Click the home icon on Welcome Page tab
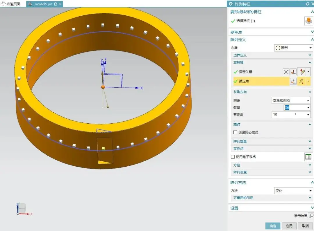Image resolution: width=314 pixels, height=231 pixels. (3, 4)
